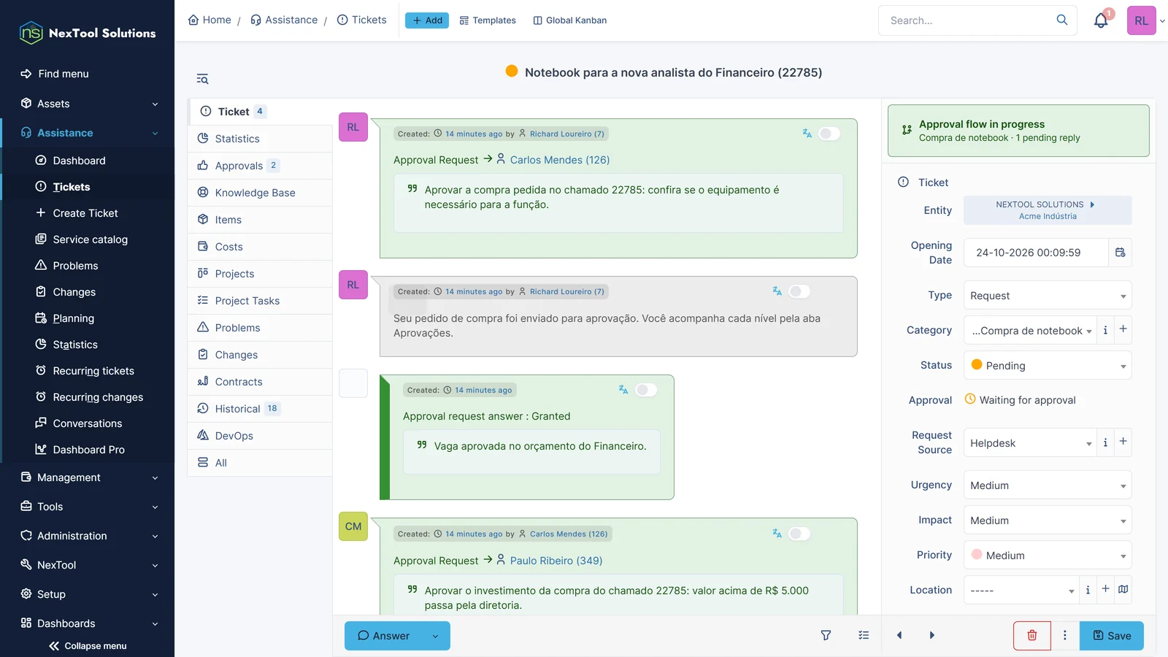
Task: Collapse the sidebar menu
Action: coord(88,646)
